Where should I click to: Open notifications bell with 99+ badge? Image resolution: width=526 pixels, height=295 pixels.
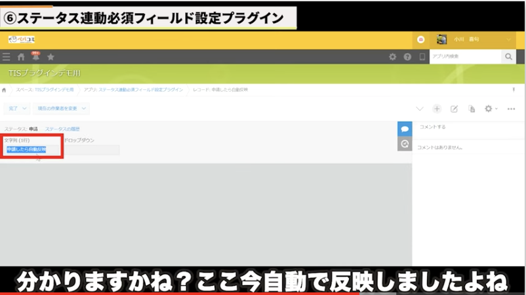click(35, 57)
